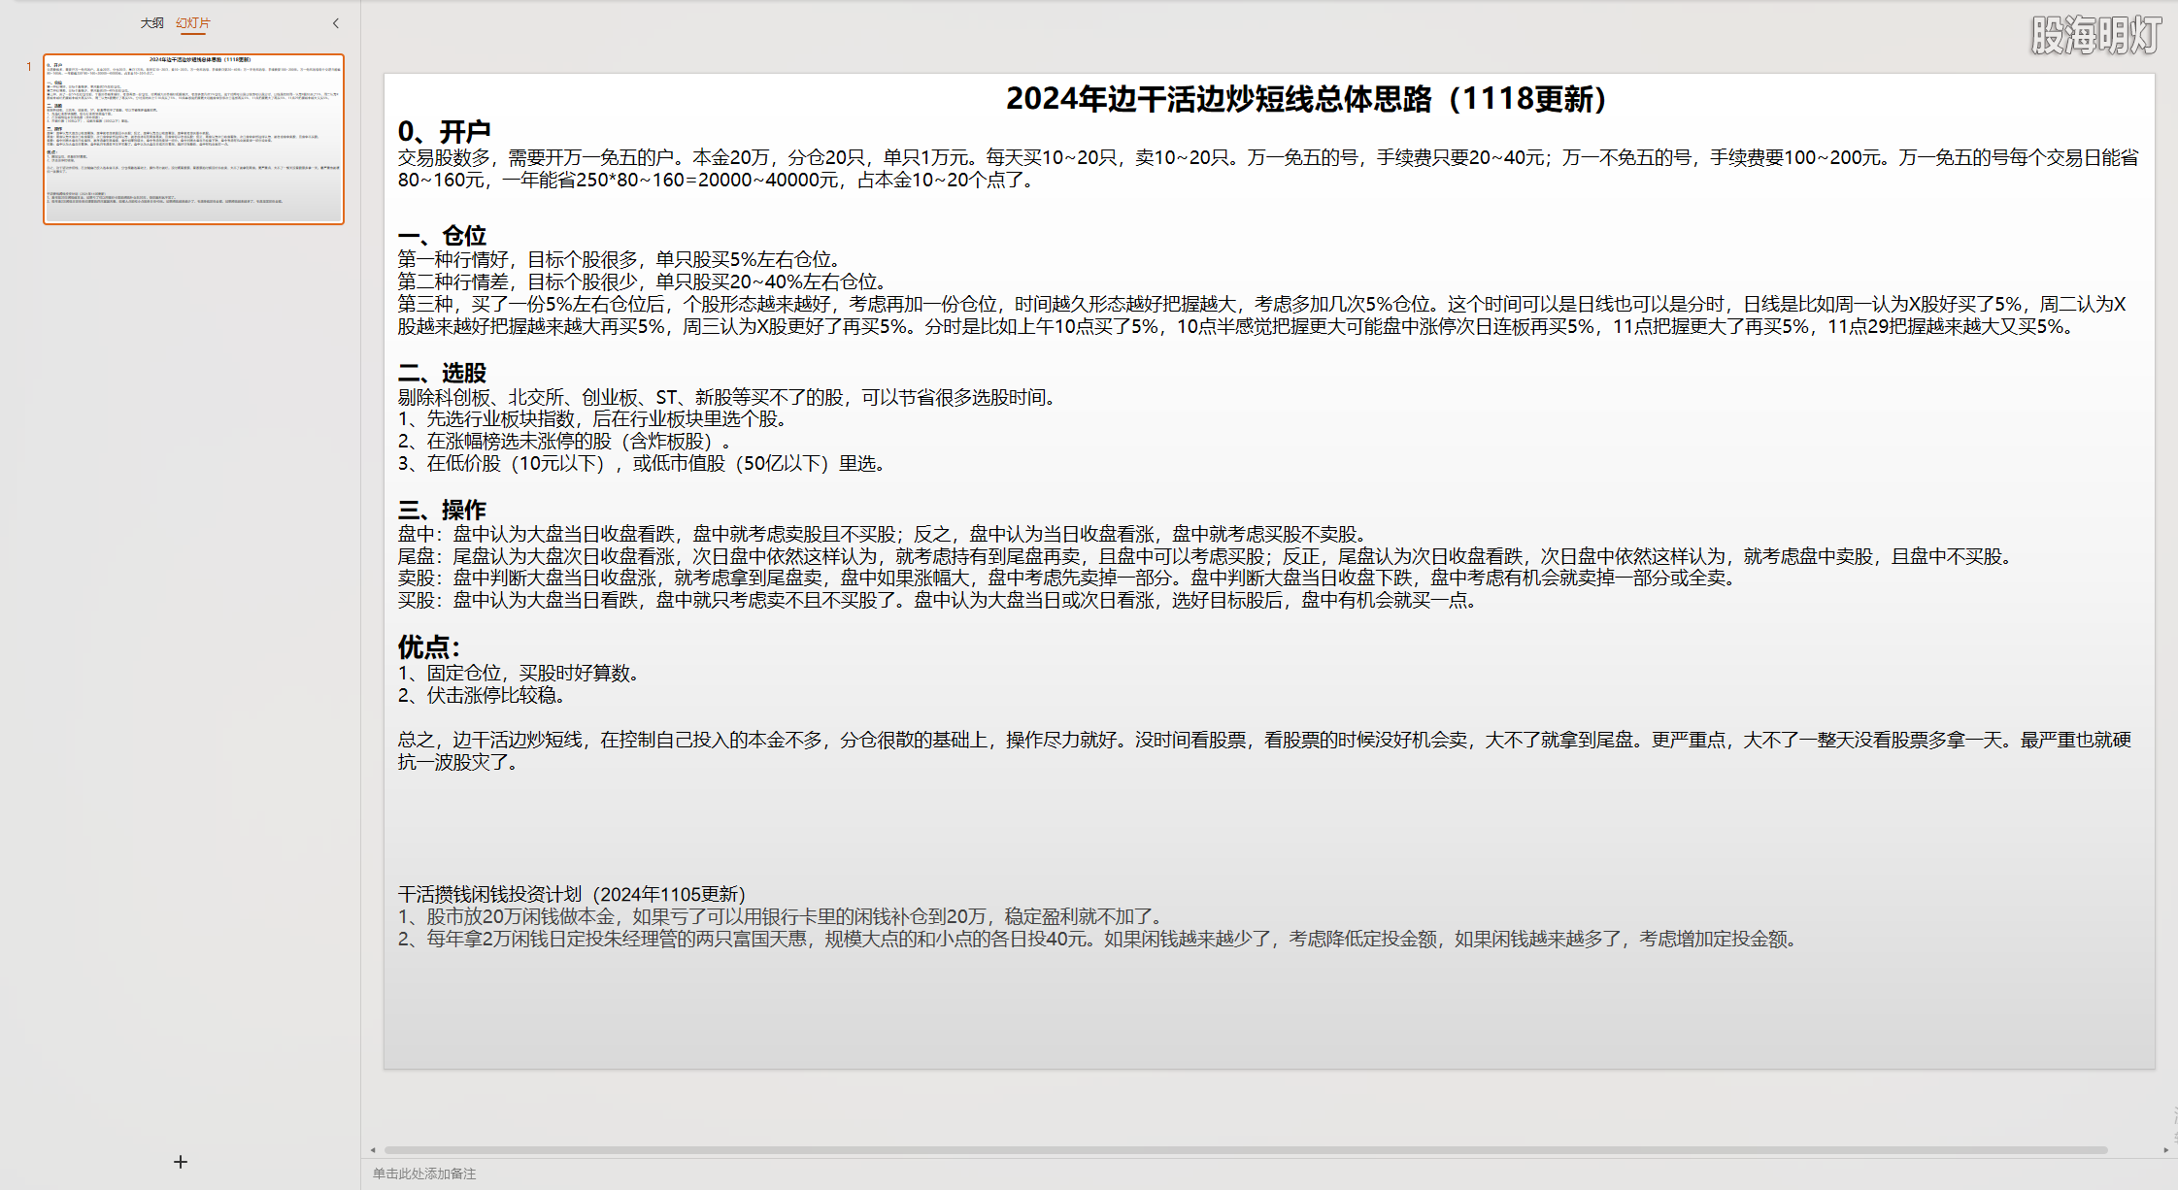Click the heading 二、选股
This screenshot has height=1190, width=2178.
(442, 373)
